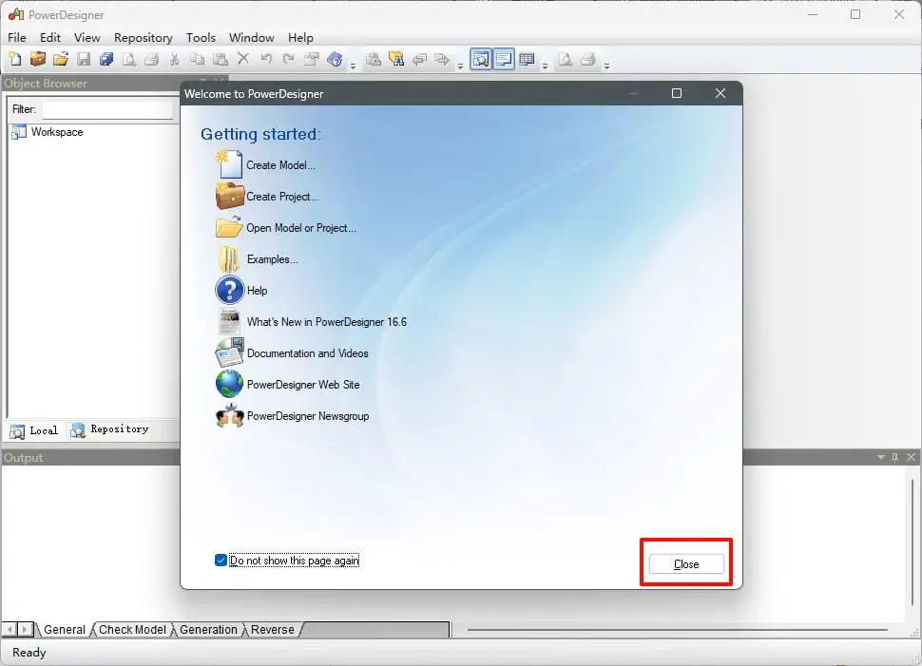Expand the first toolbar overflow arrow
922x666 pixels.
coord(353,66)
